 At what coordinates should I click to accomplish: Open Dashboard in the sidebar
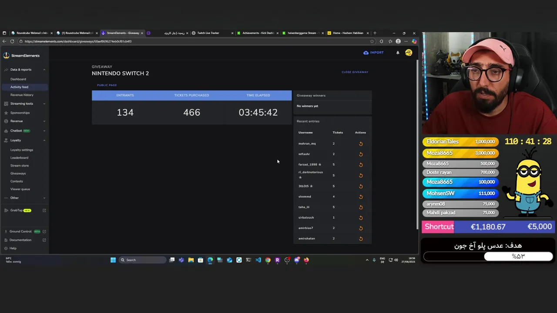tap(18, 79)
